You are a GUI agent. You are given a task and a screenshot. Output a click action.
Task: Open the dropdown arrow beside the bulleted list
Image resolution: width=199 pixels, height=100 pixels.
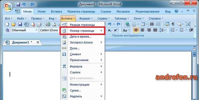click(x=186, y=30)
